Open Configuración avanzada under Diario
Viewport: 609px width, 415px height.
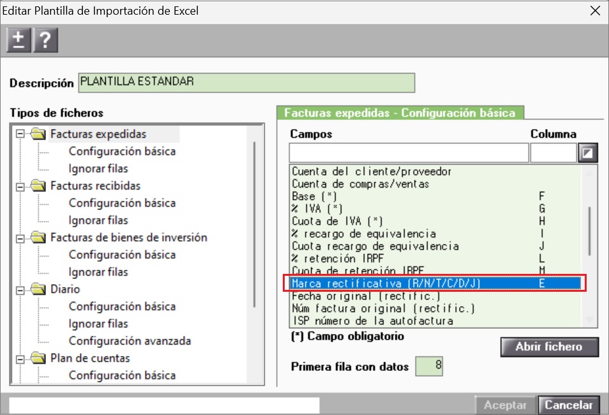pyautogui.click(x=130, y=341)
